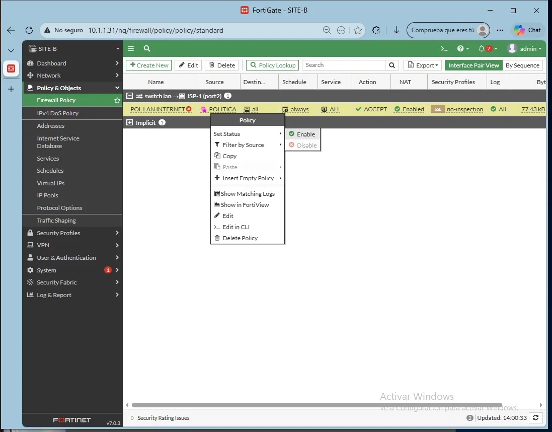This screenshot has height=432, width=552.
Task: Open the Export dropdown
Action: (x=423, y=65)
